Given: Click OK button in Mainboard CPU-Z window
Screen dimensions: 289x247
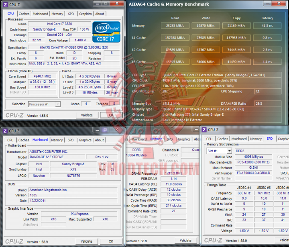Looking at the screenshot, I should (x=111, y=241).
